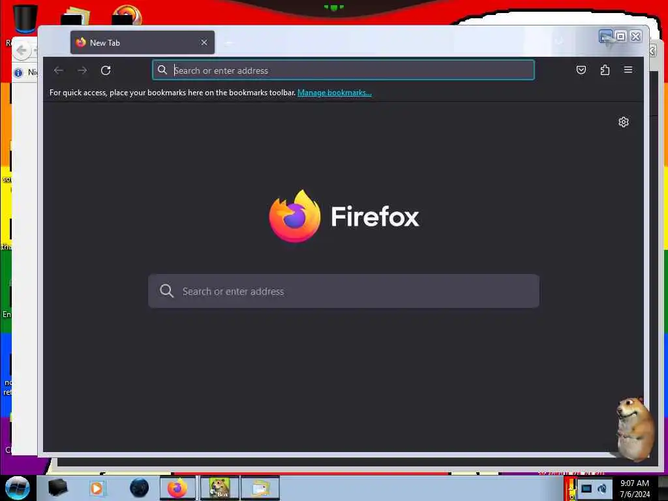Minimize the Firefox window
The height and width of the screenshot is (501, 668).
click(605, 37)
